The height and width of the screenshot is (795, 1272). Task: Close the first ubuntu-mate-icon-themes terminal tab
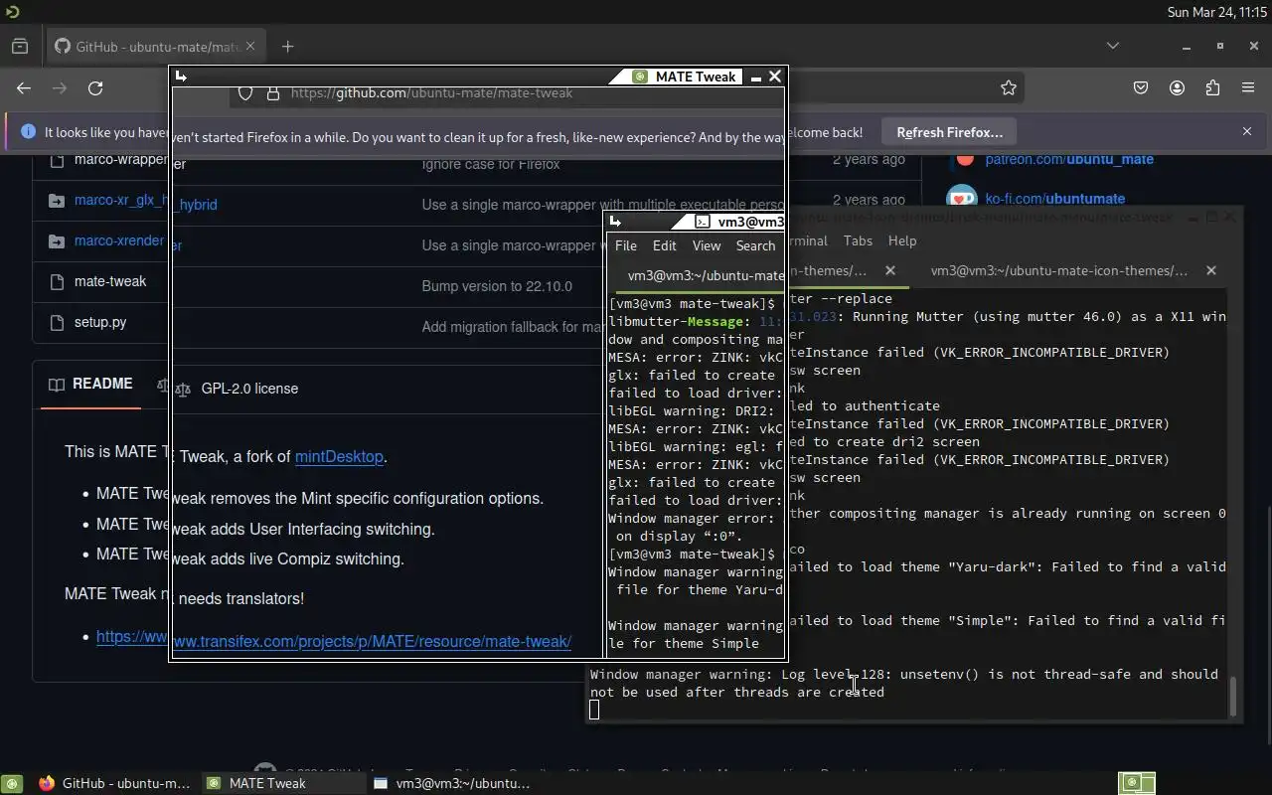[x=890, y=270]
